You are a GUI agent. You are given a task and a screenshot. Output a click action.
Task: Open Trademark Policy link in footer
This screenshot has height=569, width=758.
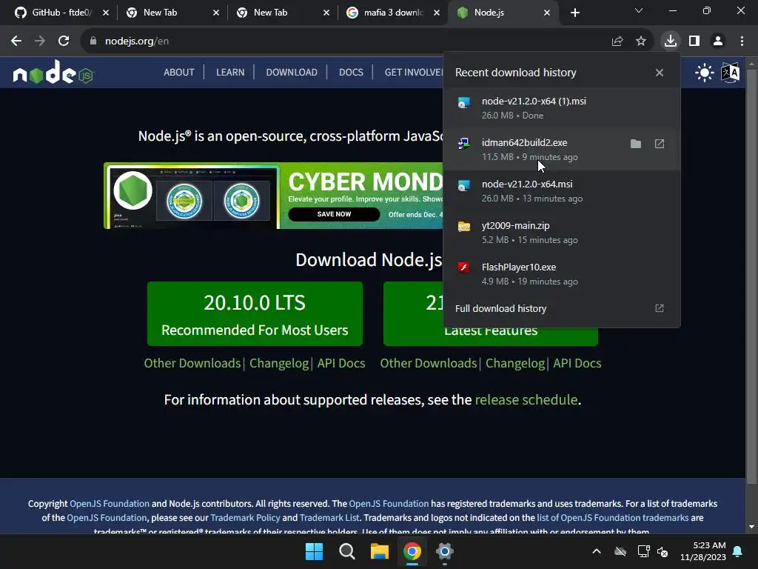(245, 517)
